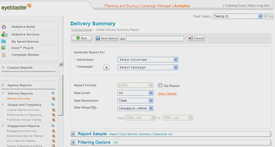Viewport: 275px width, 147px height.
Task: Click preview icon beside Unique Metrics Summary
Action: 54,110
